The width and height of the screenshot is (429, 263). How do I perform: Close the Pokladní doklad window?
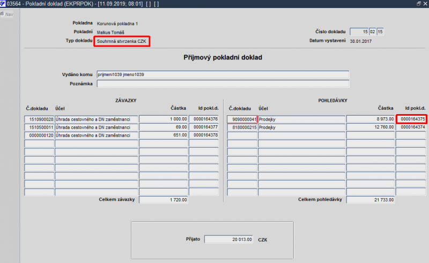coord(425,4)
